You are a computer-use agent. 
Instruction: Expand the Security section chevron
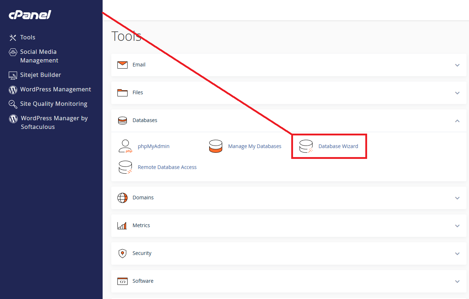point(457,254)
